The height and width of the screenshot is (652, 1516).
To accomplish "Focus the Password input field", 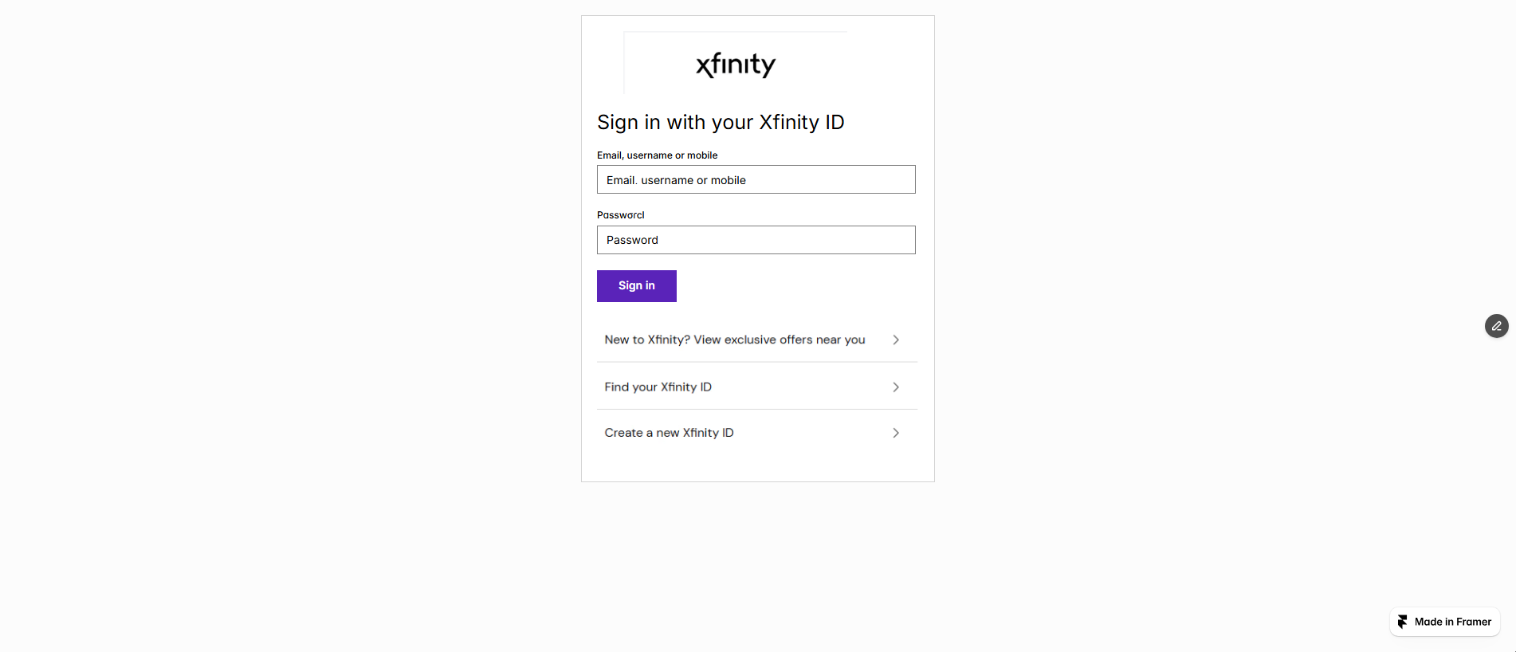I will click(756, 240).
